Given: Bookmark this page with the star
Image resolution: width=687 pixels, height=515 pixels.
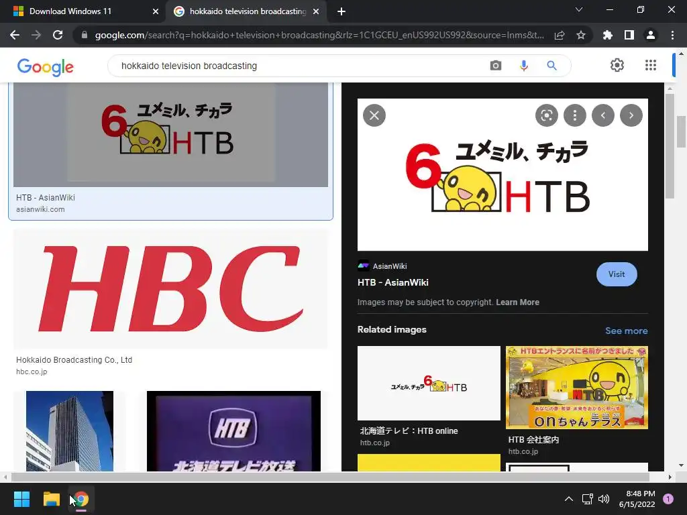Looking at the screenshot, I should pos(581,35).
